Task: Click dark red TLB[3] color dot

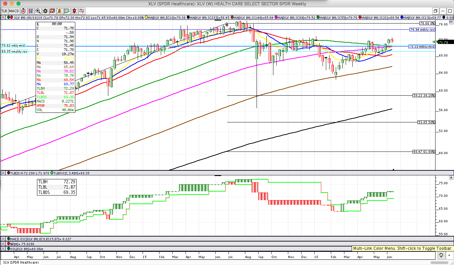Action: [9, 173]
